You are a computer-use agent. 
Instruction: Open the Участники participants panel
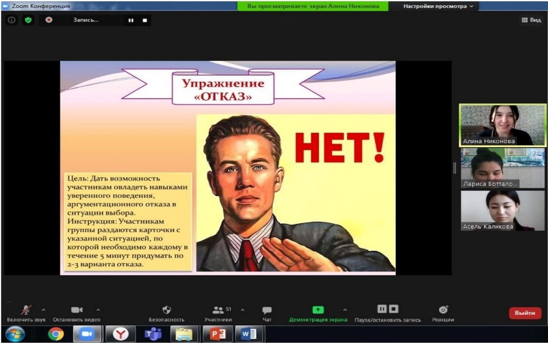(x=218, y=313)
